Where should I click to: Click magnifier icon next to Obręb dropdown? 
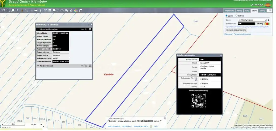point(268,20)
